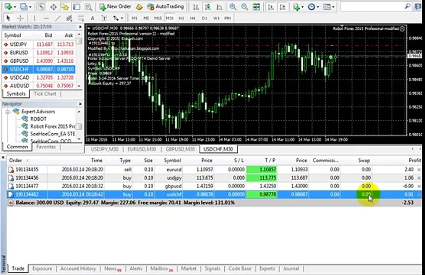Open the Indicators dropdown arrow
Image resolution: width=425 pixels, height=275 pixels.
tap(302, 7)
